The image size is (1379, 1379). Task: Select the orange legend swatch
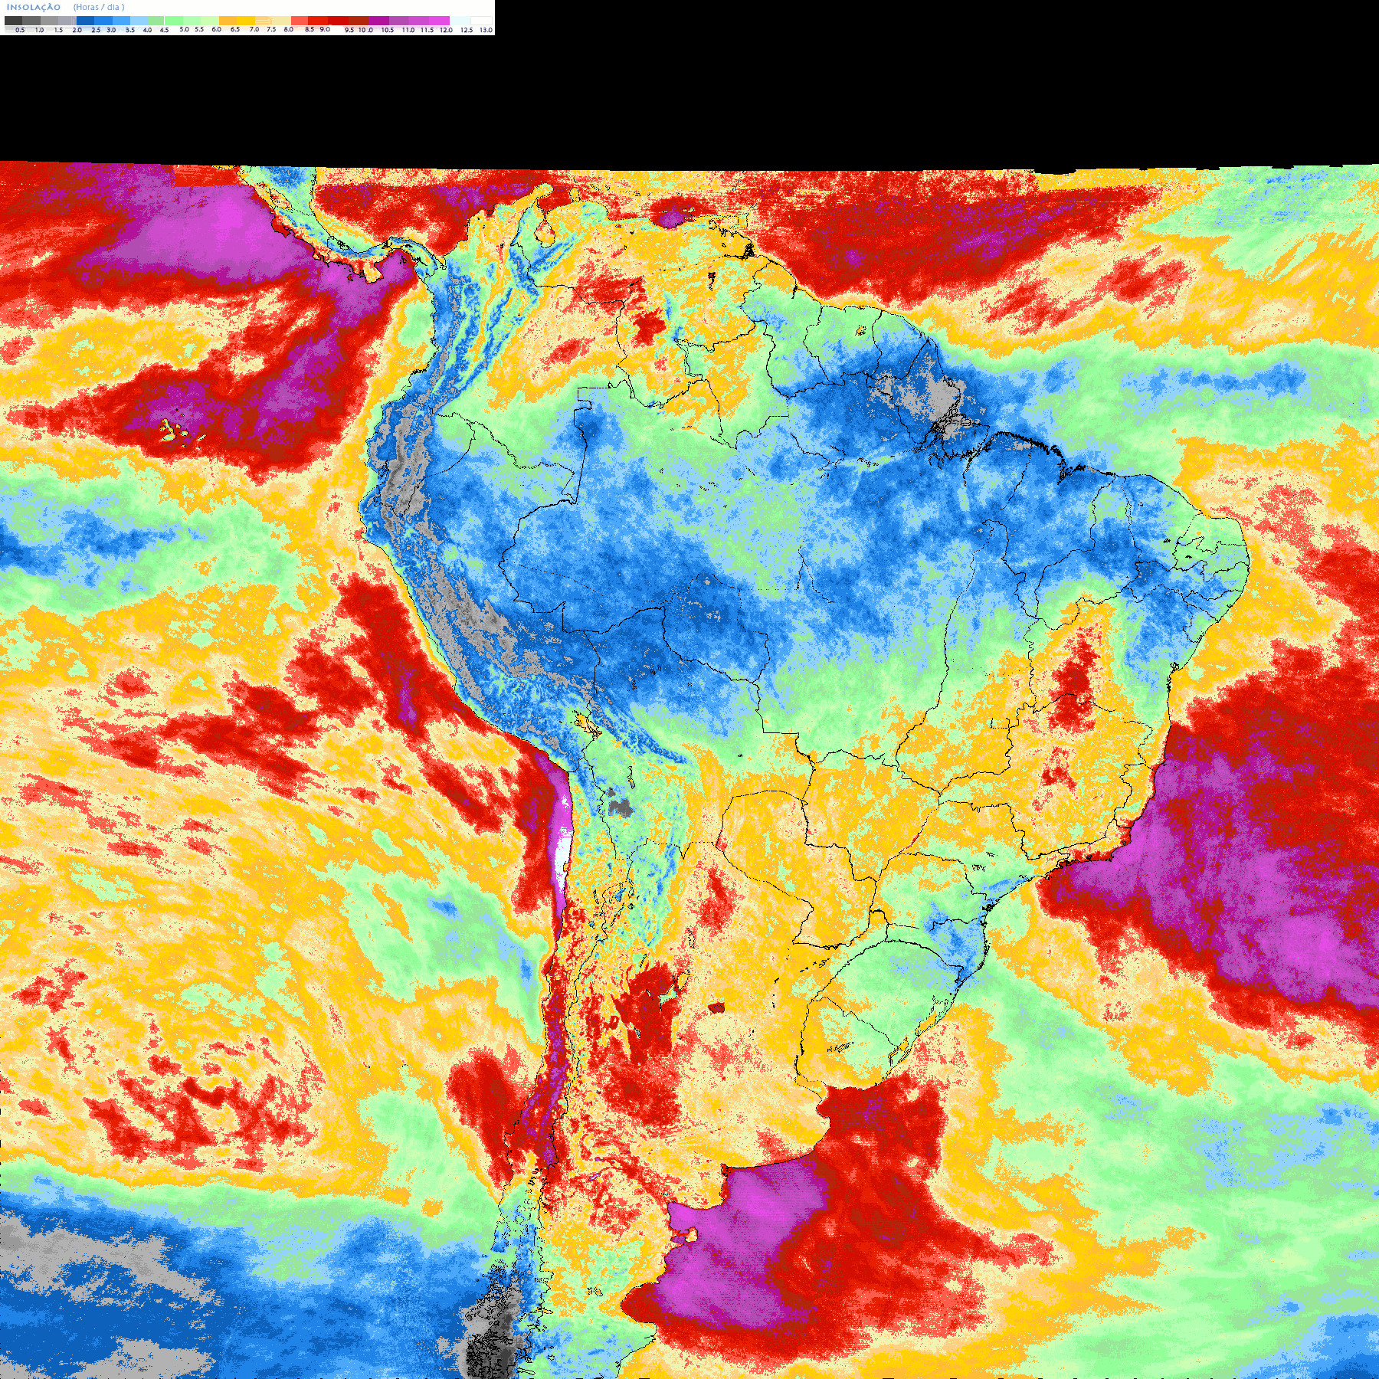tap(228, 21)
